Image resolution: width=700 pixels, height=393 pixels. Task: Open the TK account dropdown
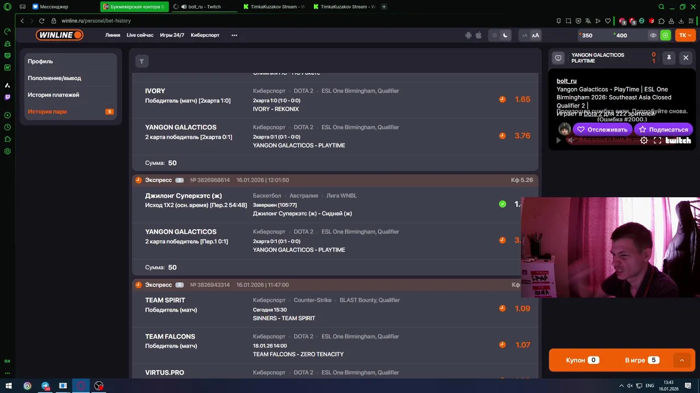pyautogui.click(x=685, y=35)
